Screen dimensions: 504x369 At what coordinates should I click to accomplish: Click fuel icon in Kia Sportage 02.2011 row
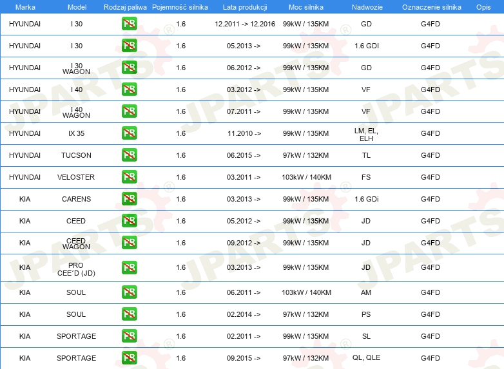(x=129, y=336)
